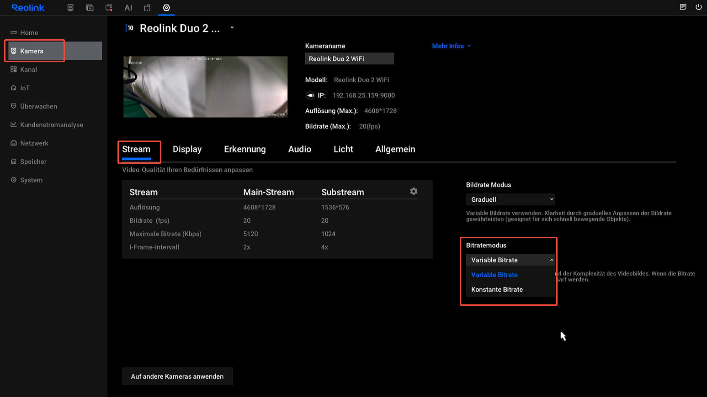Click the Main-Stream column header
Viewport: 707px width, 397px height.
pyautogui.click(x=268, y=192)
